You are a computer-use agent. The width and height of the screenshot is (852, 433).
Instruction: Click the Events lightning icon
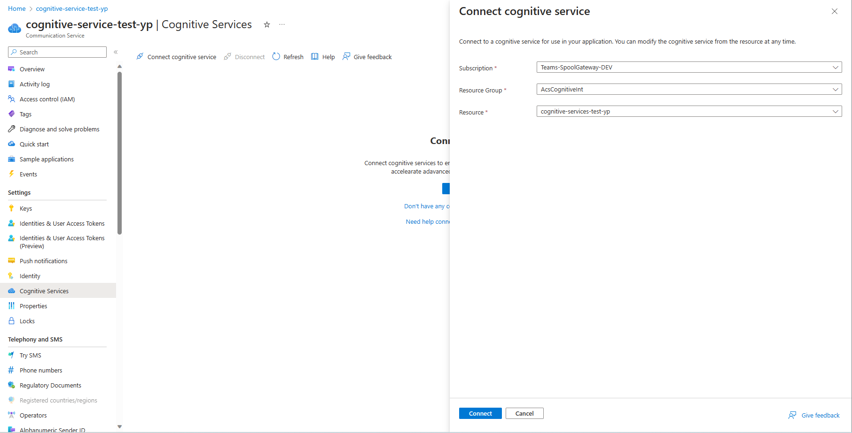12,174
